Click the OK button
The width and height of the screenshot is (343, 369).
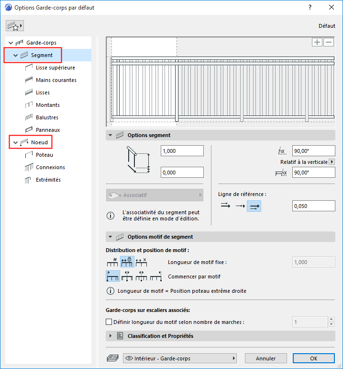(x=314, y=358)
